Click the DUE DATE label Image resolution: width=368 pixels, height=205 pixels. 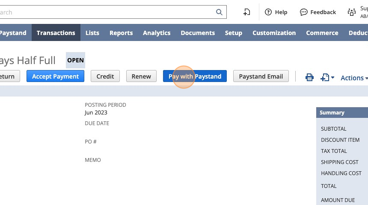point(97,123)
